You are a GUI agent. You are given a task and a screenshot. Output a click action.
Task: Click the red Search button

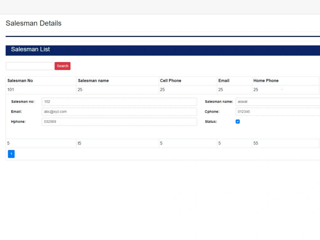tap(62, 66)
